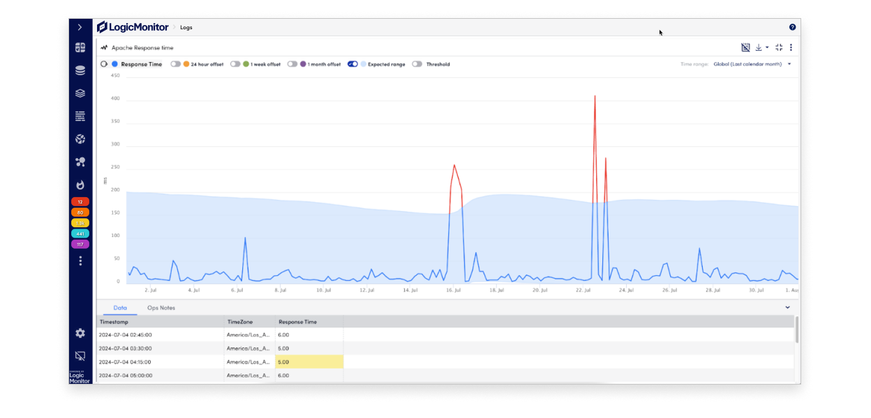
Task: Exit full screen on the graph
Action: click(x=779, y=47)
